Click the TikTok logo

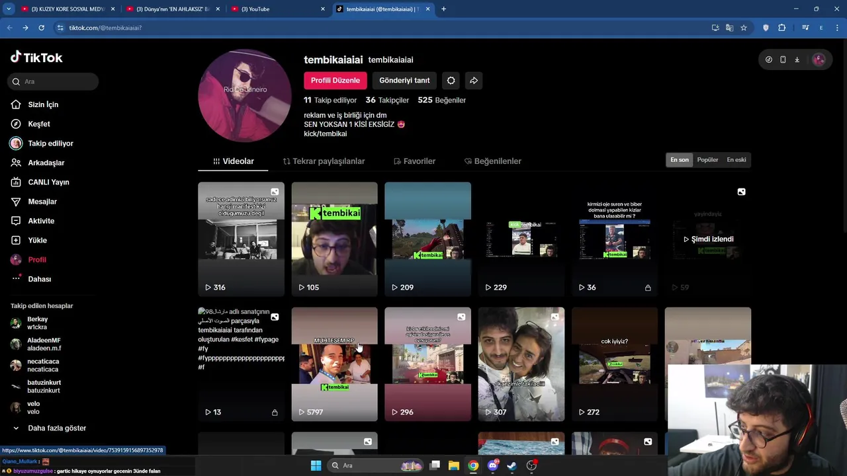tap(36, 58)
